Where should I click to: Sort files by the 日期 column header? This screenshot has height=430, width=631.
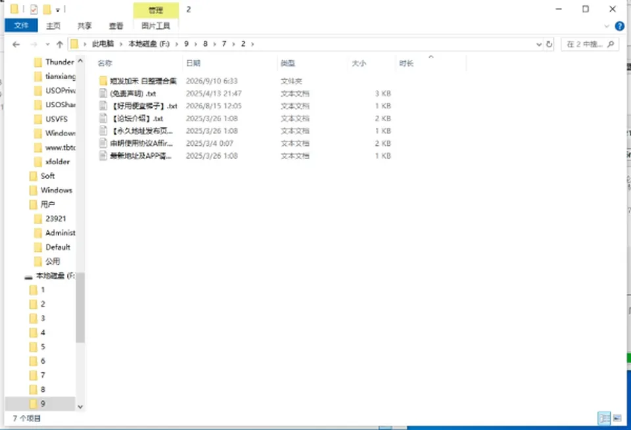(x=193, y=63)
